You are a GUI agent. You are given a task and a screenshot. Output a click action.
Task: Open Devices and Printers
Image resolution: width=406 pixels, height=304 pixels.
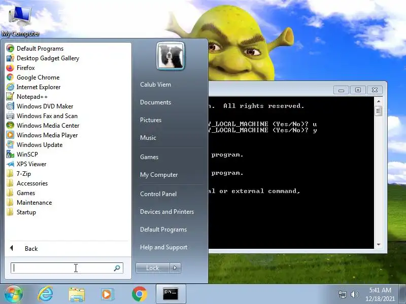(x=167, y=212)
